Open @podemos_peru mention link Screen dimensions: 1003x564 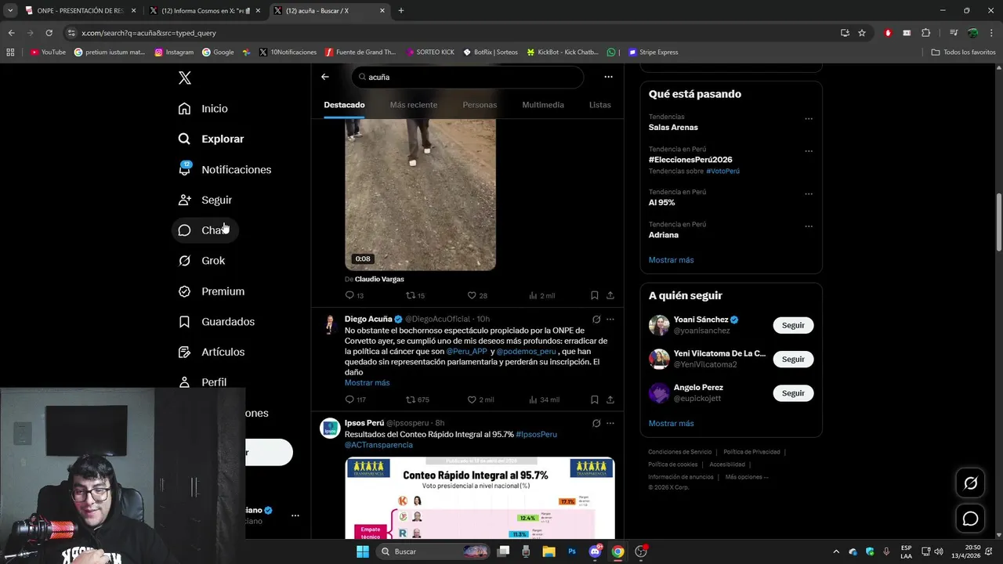[x=526, y=352]
